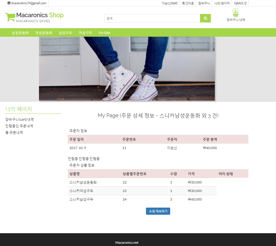Click the order total ₩60,000 in orderer info
This screenshot has width=276, height=246.
tap(210, 148)
